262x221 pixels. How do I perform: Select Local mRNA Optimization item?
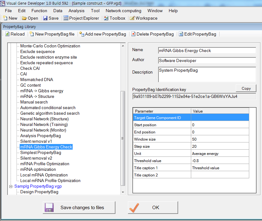pyautogui.click(x=44, y=175)
